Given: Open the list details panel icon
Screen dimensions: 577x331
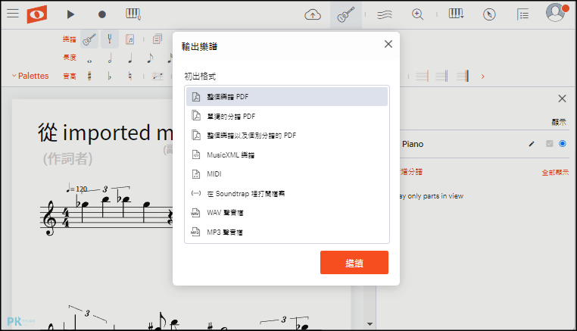Looking at the screenshot, I should (x=522, y=14).
